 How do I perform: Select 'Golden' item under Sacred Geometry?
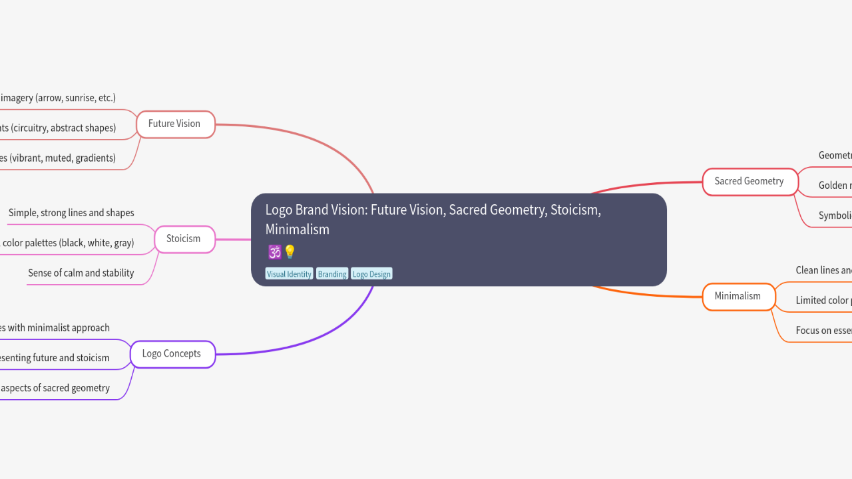tap(835, 185)
